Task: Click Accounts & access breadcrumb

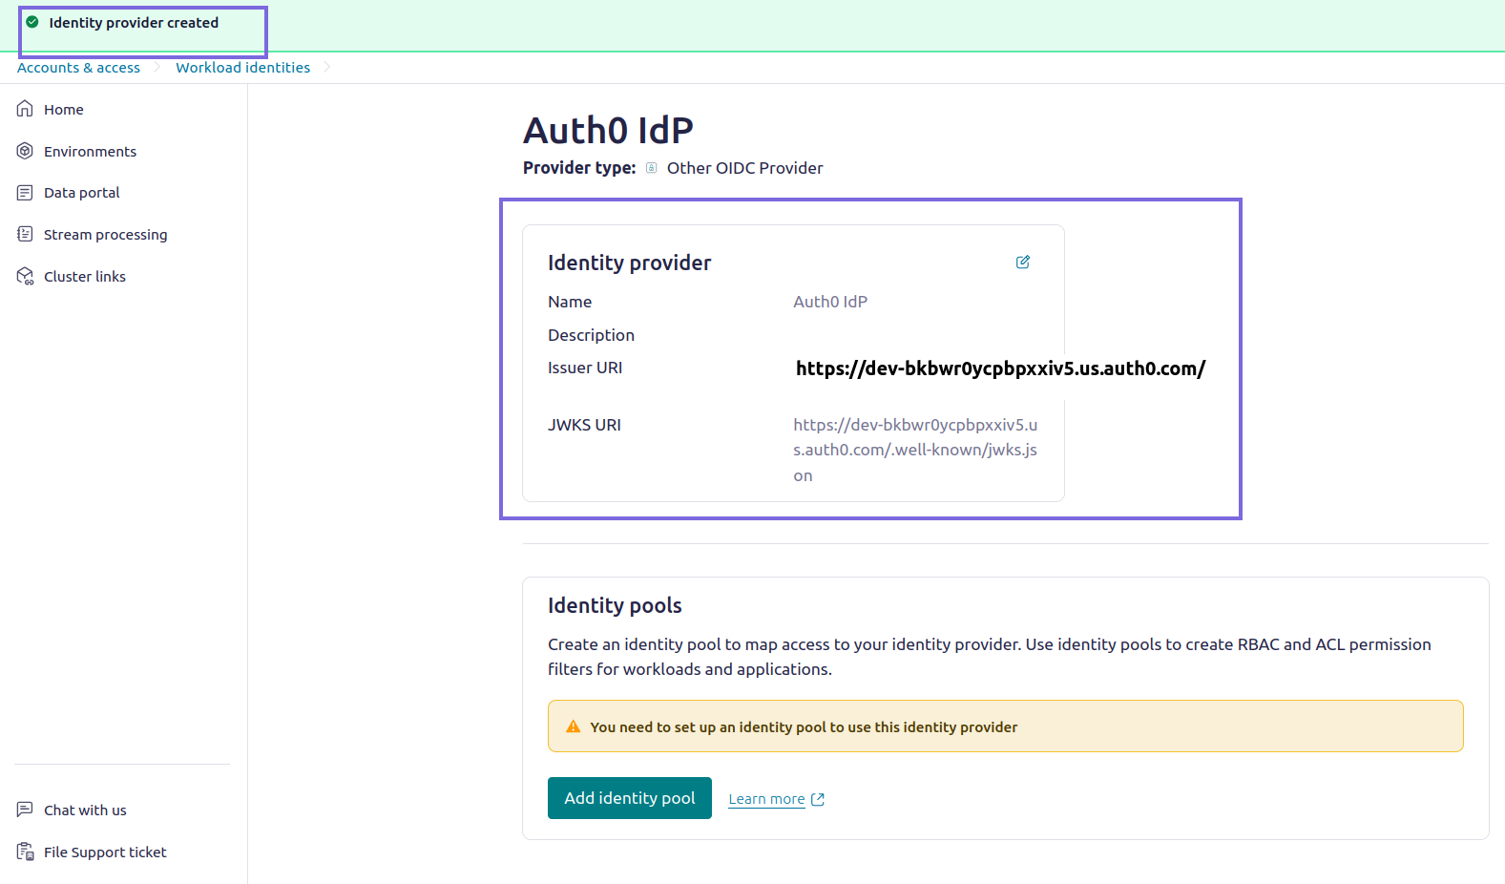Action: [78, 68]
